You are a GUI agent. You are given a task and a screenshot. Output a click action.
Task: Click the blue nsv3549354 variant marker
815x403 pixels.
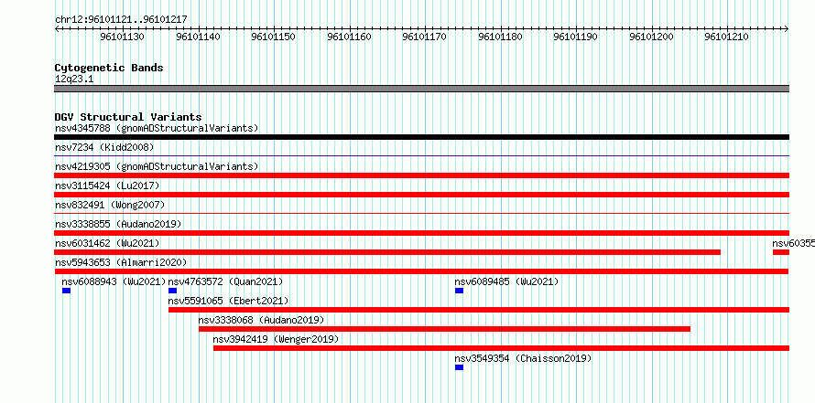(x=459, y=367)
